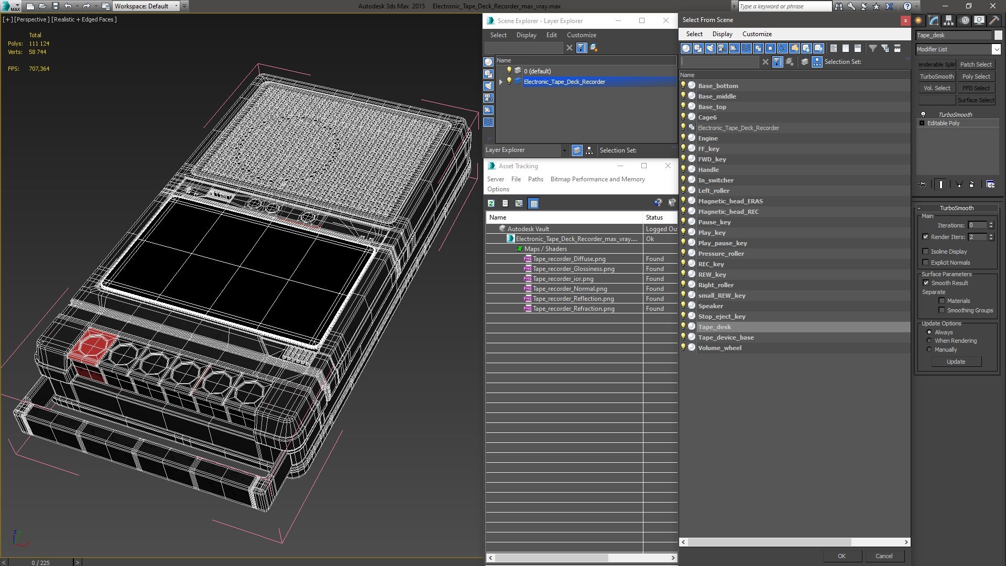Select When Rendering update option
Viewport: 1006px width, 566px height.
[x=929, y=341]
